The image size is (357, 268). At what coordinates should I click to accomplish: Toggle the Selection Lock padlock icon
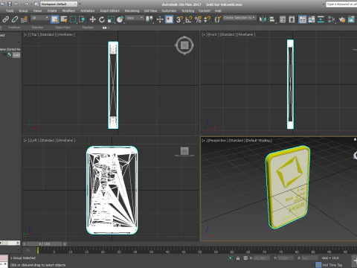click(238, 258)
